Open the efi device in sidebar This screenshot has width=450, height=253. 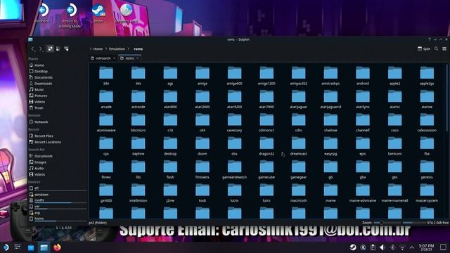tap(58, 188)
